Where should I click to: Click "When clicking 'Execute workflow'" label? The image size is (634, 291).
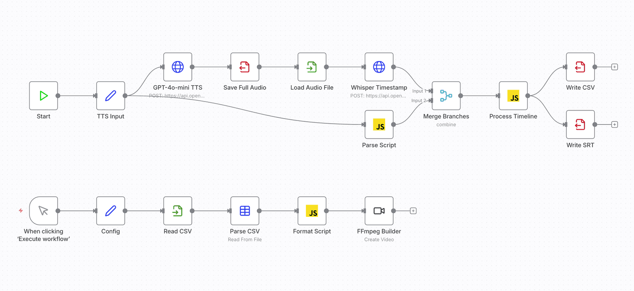coord(44,235)
